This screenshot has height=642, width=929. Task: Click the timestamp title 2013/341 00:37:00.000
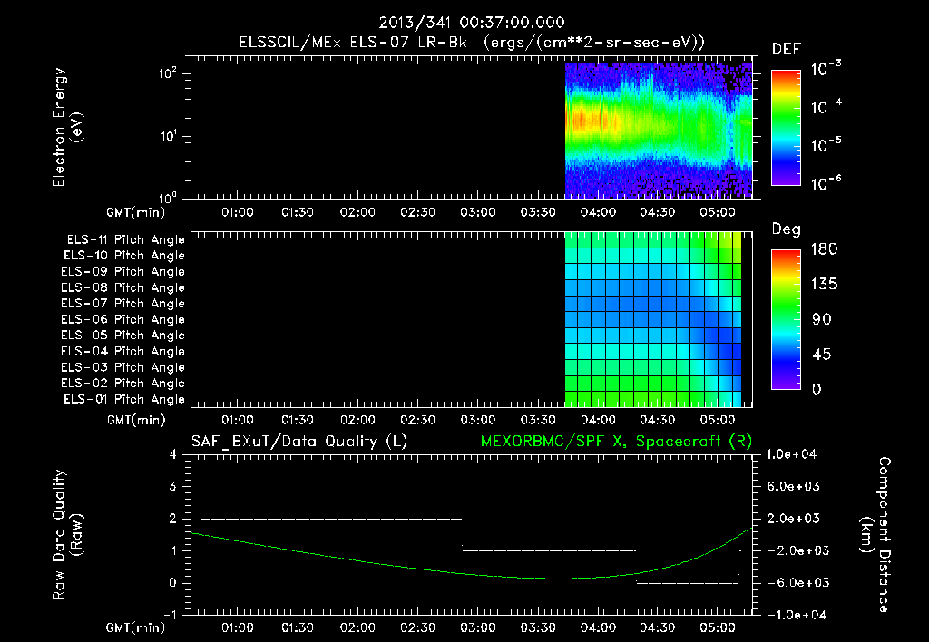(472, 23)
